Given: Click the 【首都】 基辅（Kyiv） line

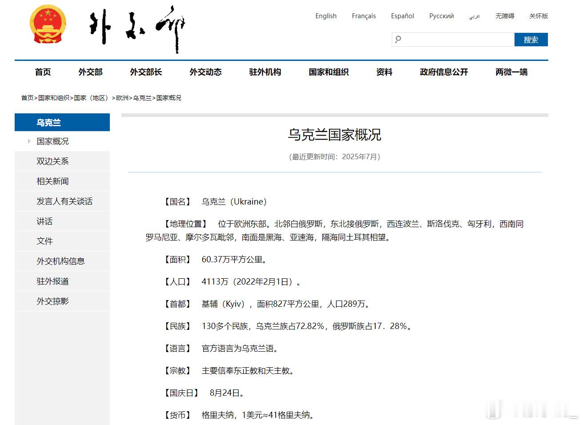Looking at the screenshot, I should pos(267,304).
